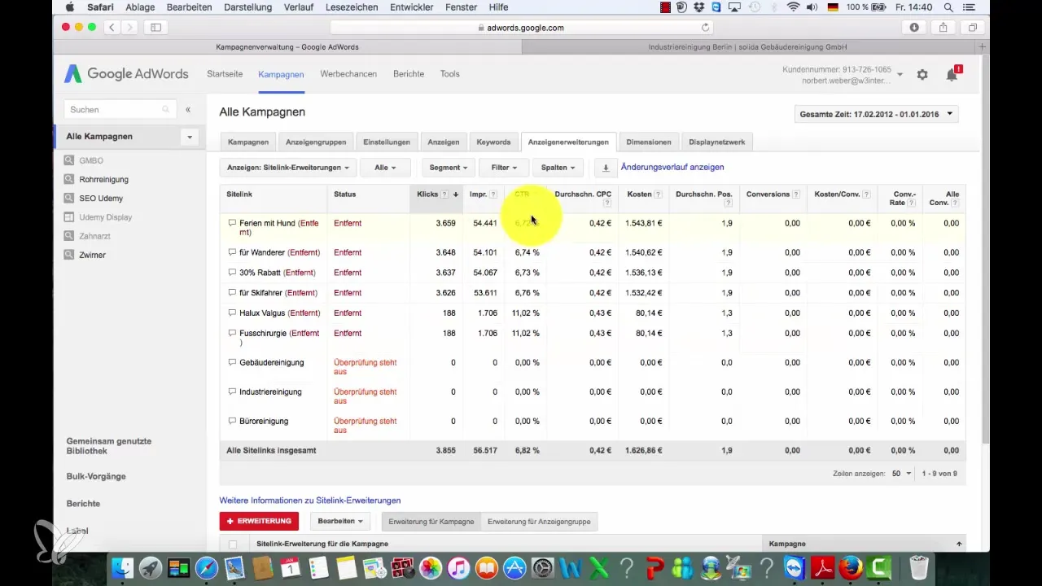Open the Anzeigen: Sitelink-Erweiterungen dropdown
The image size is (1042, 586).
point(289,168)
